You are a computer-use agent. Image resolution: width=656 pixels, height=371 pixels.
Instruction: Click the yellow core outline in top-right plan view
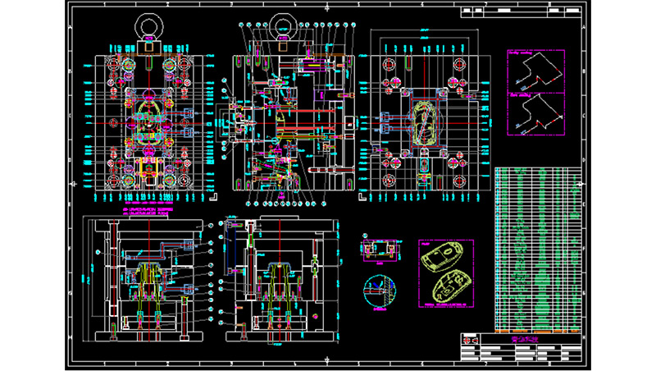pyautogui.click(x=424, y=121)
